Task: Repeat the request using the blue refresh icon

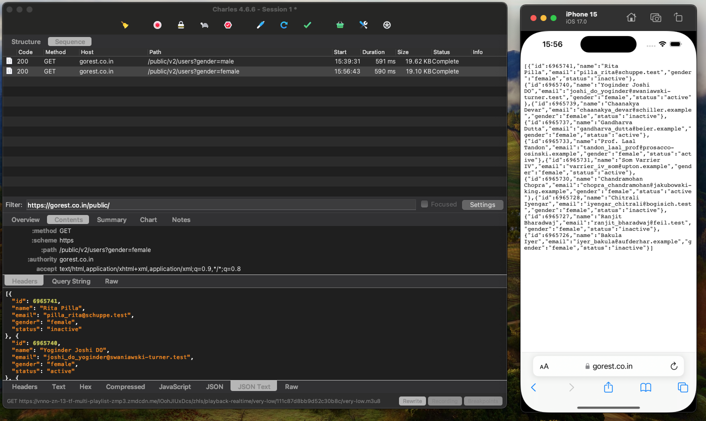Action: (x=284, y=24)
